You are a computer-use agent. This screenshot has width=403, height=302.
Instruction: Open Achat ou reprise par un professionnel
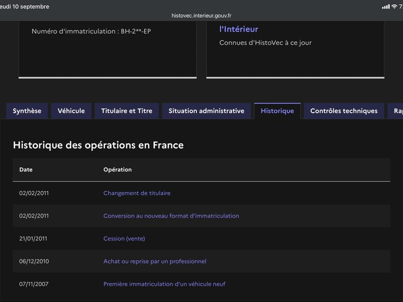pos(155,261)
